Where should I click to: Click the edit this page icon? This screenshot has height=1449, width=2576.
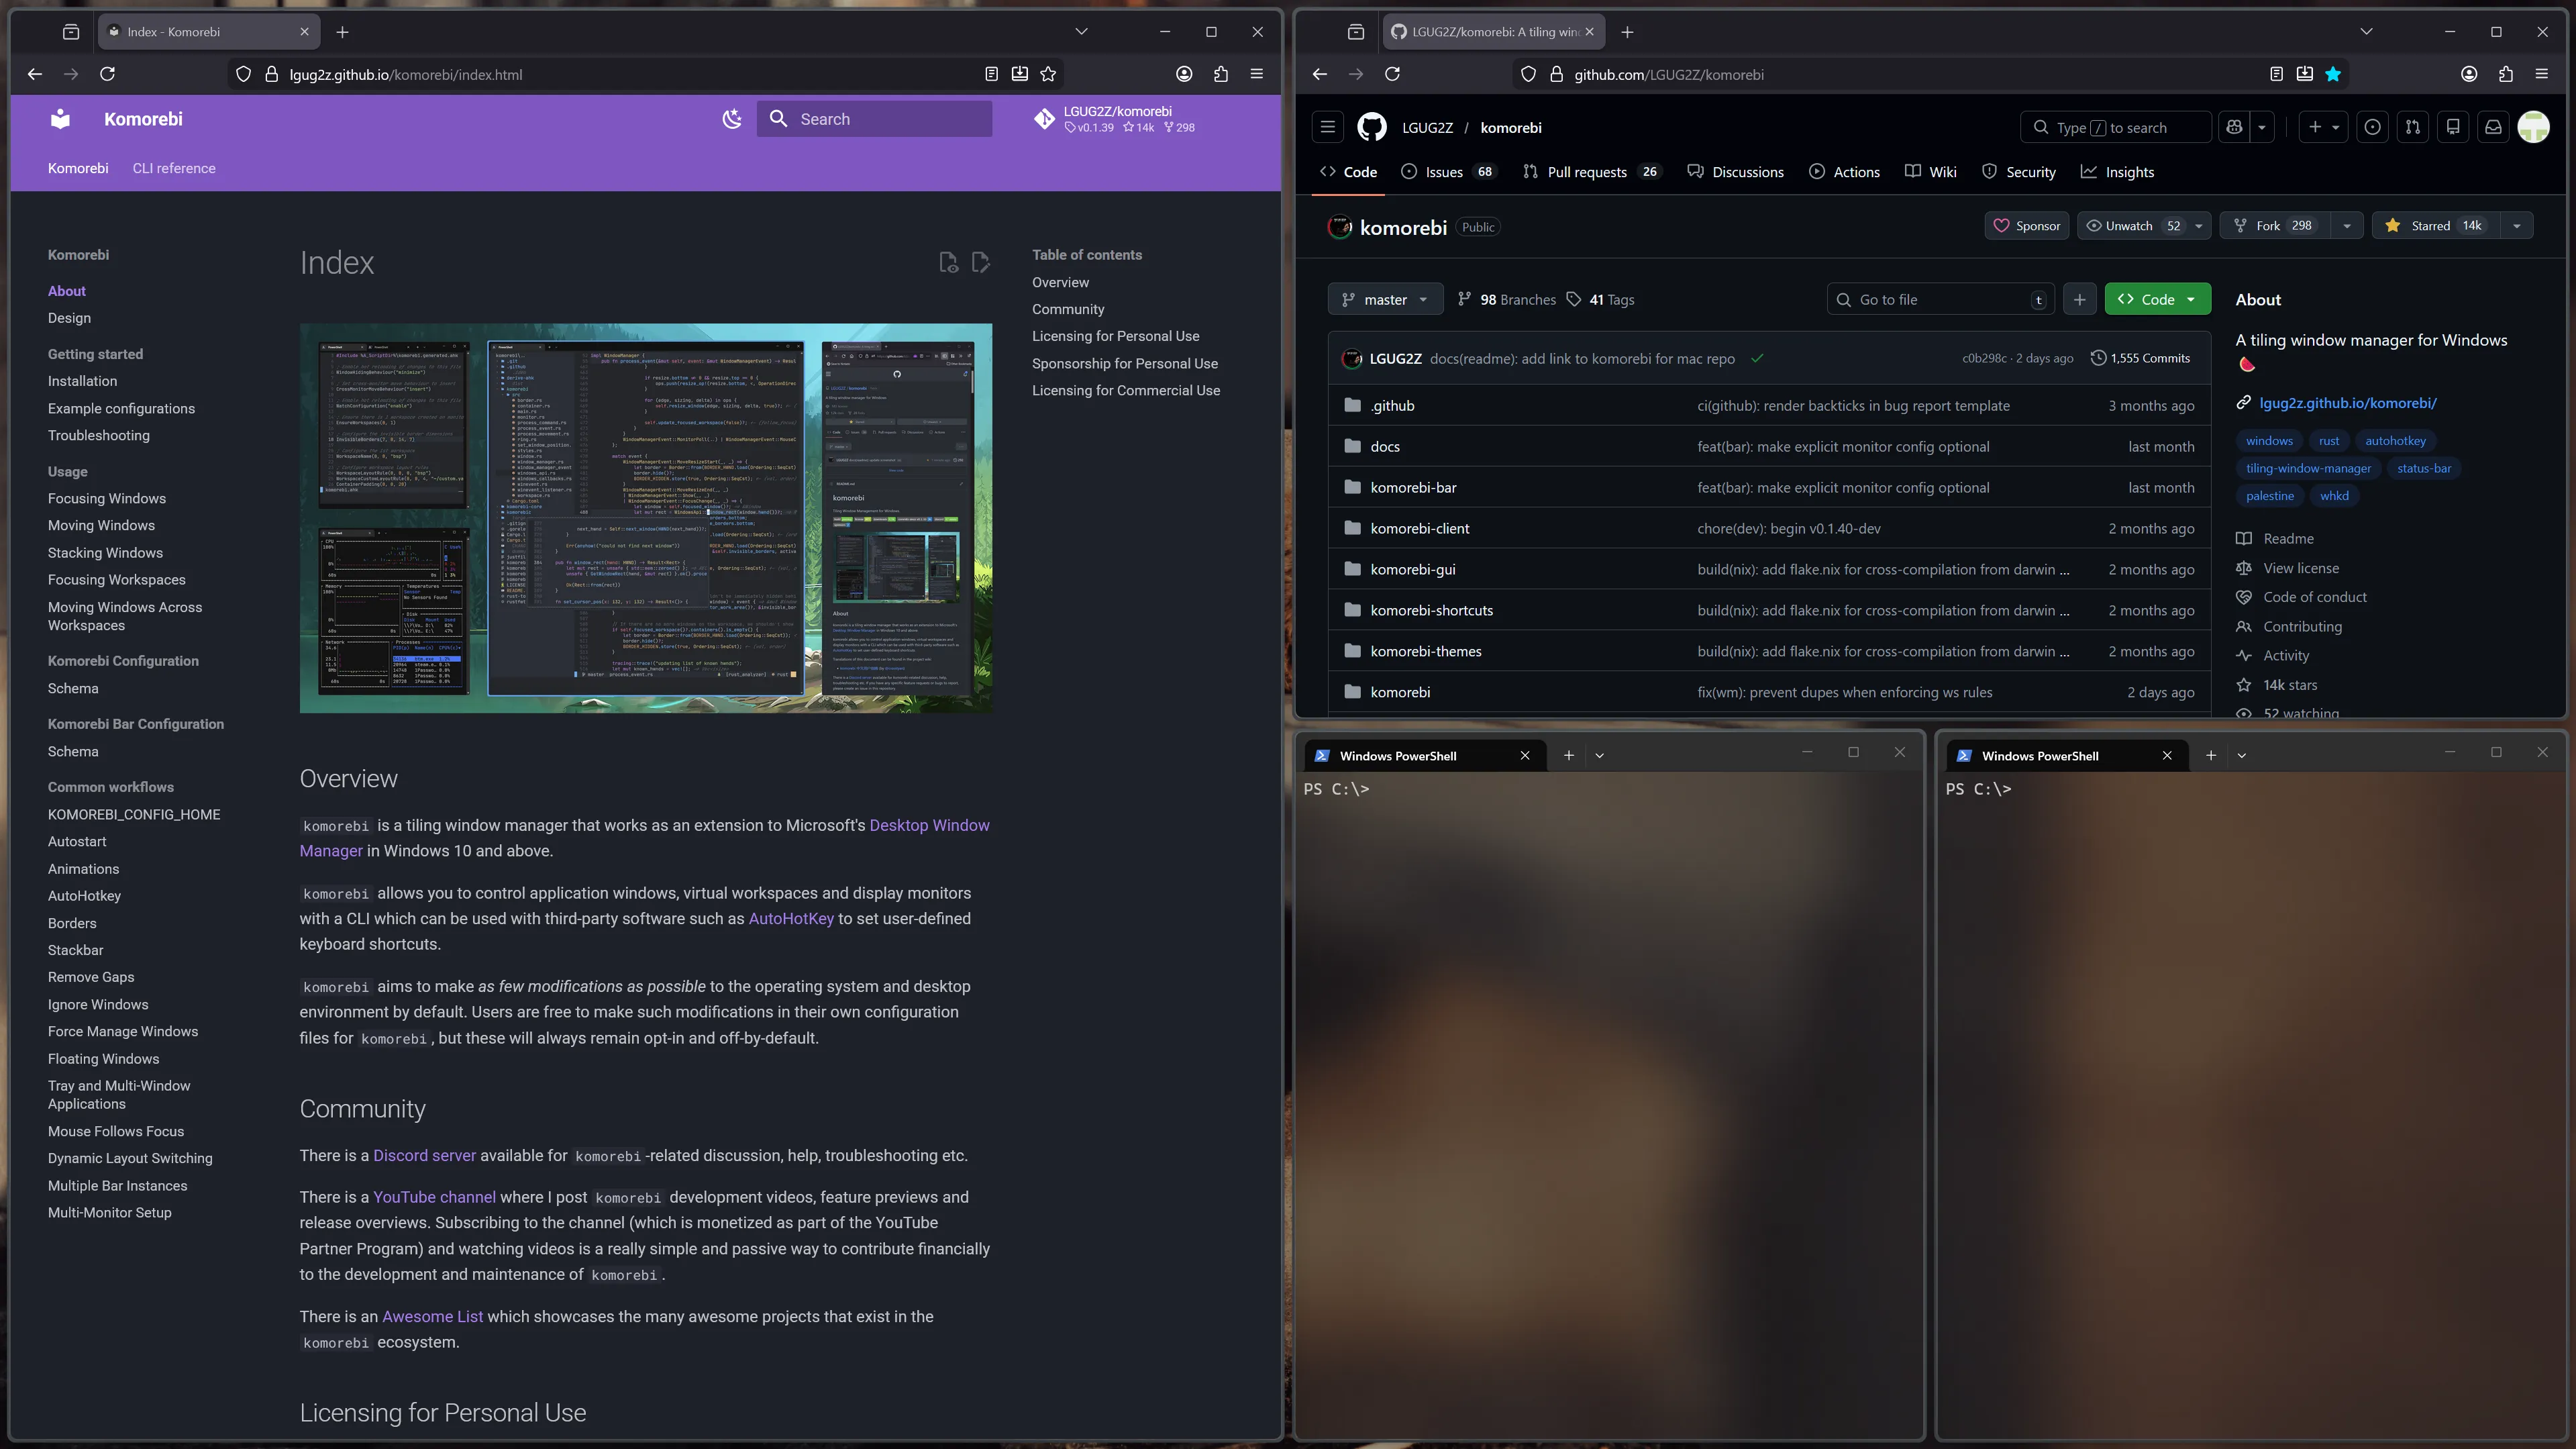980,262
